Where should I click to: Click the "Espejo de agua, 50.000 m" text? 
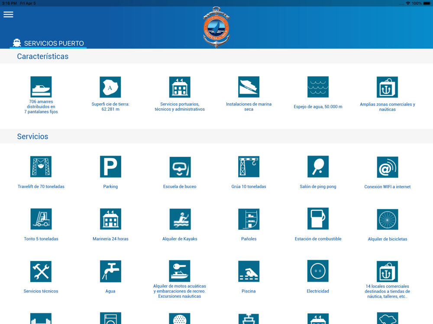click(x=318, y=107)
